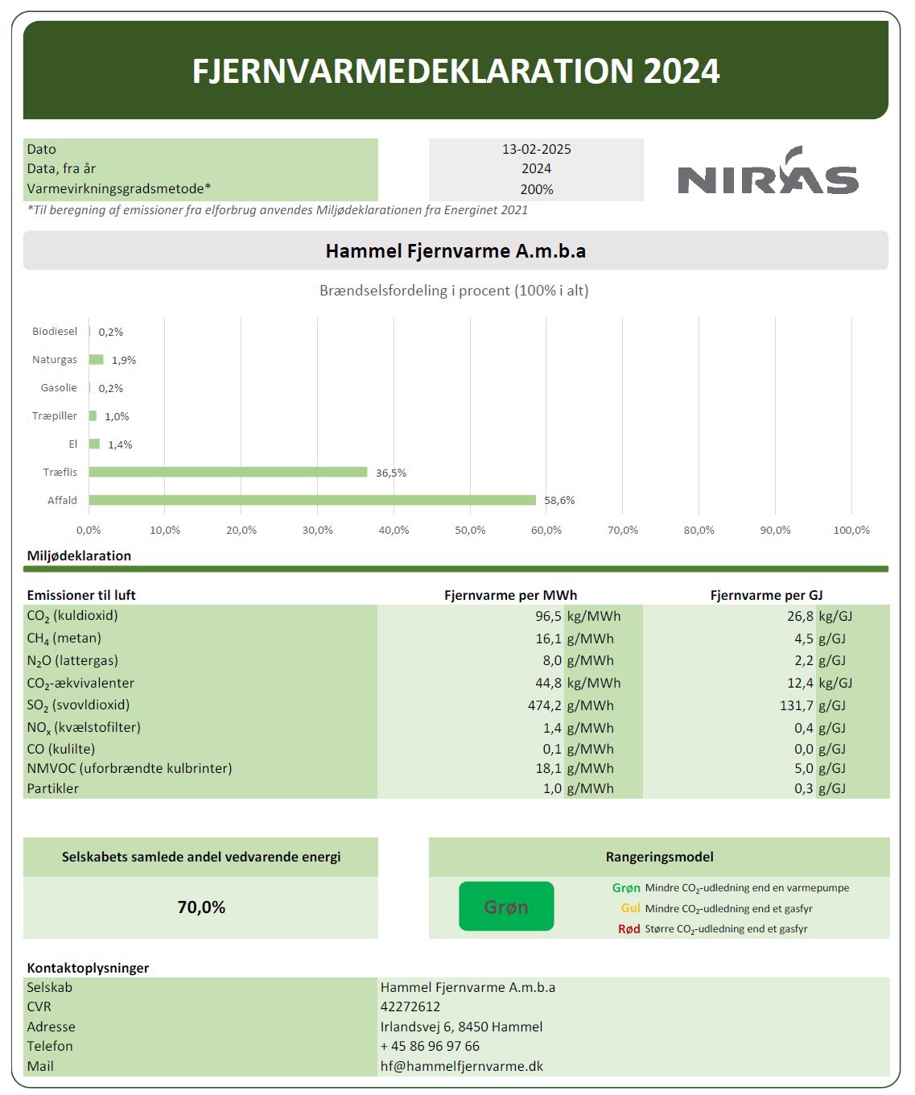Click the 'Hammel Fjernvarme A.m.b.a' heading bar
The width and height of the screenshot is (915, 1095).
(455, 250)
